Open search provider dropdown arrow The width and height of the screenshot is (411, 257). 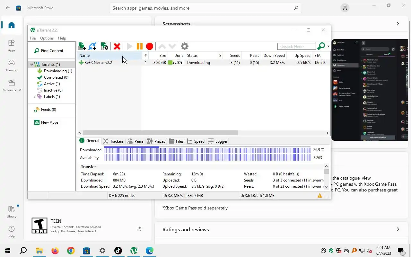tap(328, 47)
